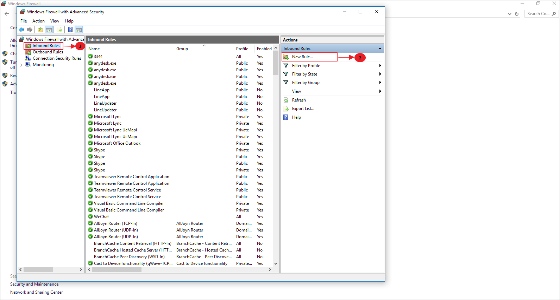Click green check icon of the 3344 rule
This screenshot has height=300, width=560.
90,56
